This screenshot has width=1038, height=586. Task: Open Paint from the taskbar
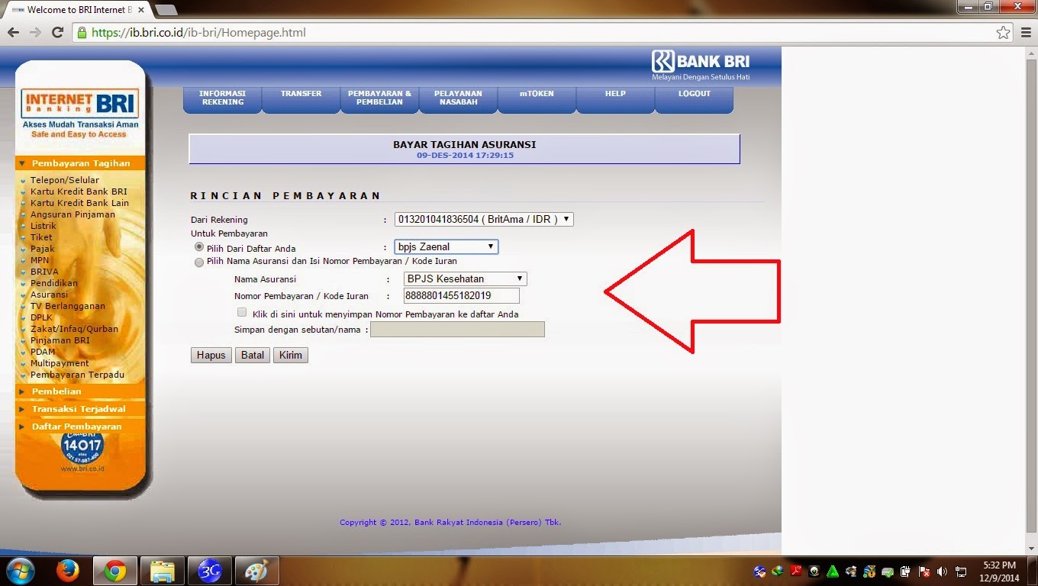[256, 570]
